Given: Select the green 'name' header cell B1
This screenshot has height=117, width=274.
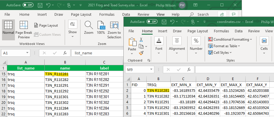Looking at the screenshot, I should 65,68.
